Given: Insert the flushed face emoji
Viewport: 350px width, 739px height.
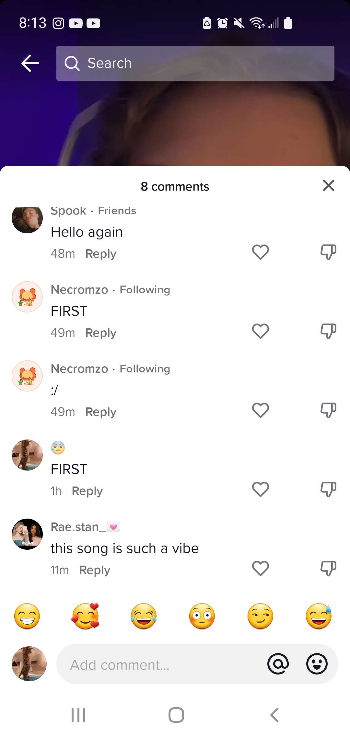Looking at the screenshot, I should [202, 616].
